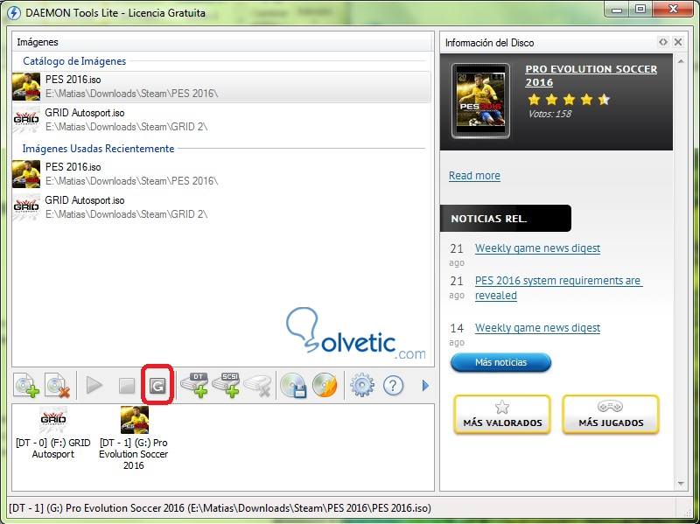Click the Create disc image icon

click(x=293, y=385)
